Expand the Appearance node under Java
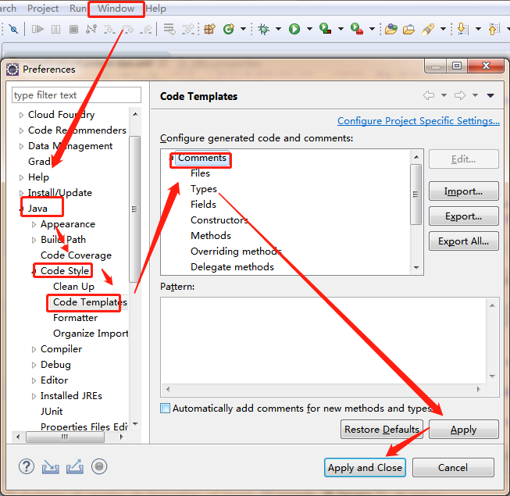This screenshot has width=510, height=496. tap(34, 224)
